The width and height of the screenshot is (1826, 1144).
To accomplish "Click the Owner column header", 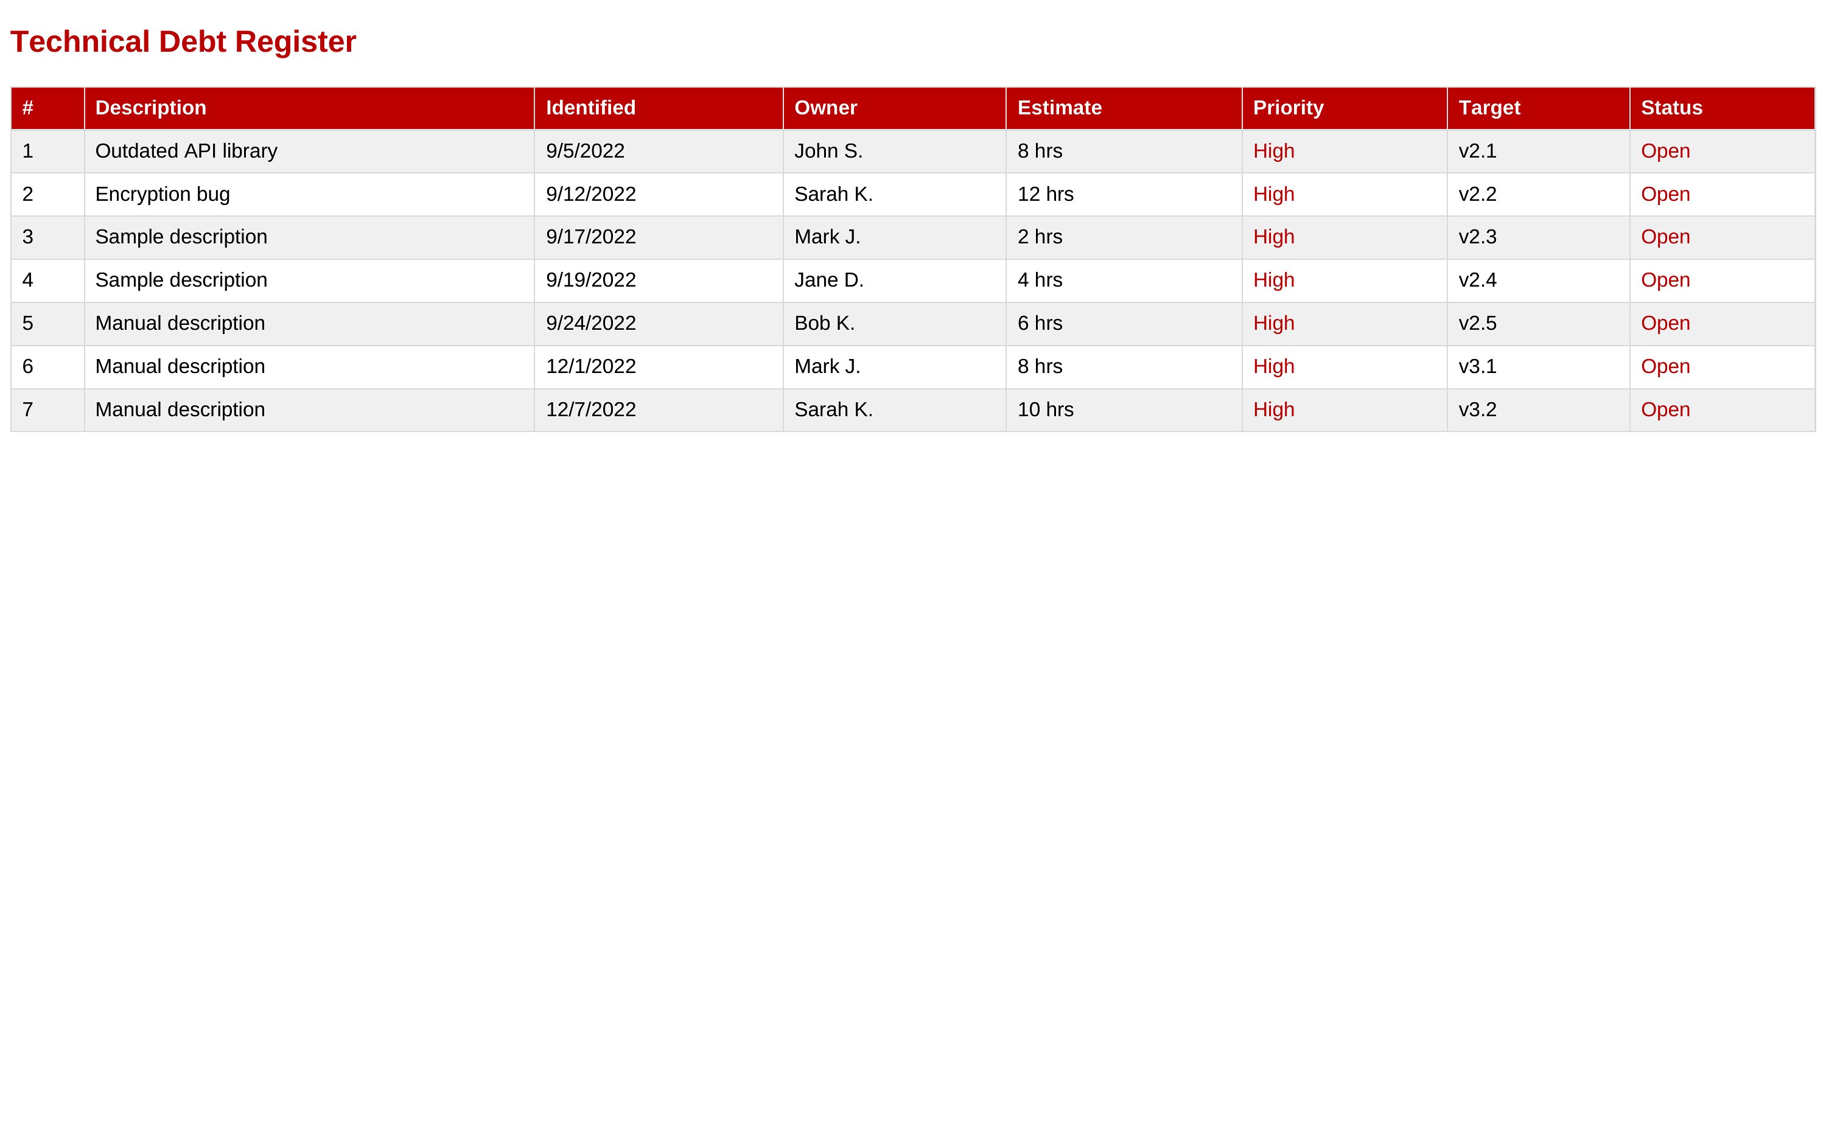I will pyautogui.click(x=895, y=108).
